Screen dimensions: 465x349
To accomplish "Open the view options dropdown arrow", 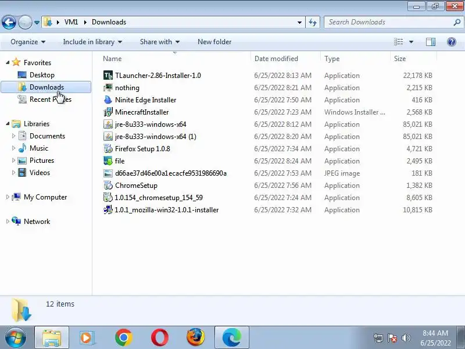I will (x=411, y=42).
